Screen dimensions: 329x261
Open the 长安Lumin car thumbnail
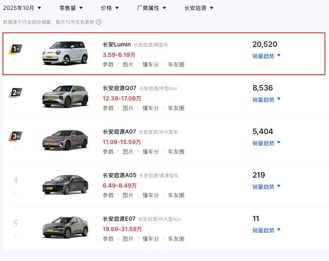pyautogui.click(x=65, y=53)
